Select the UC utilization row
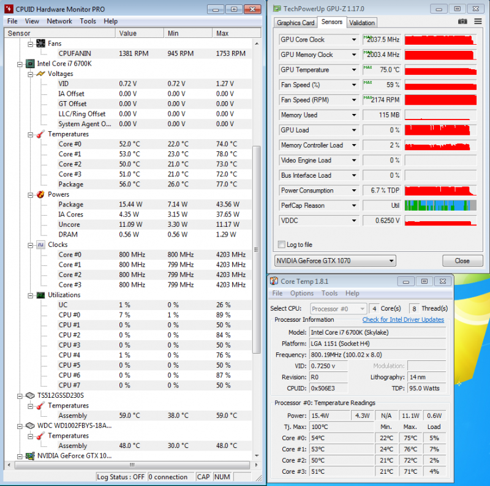 [x=155, y=305]
